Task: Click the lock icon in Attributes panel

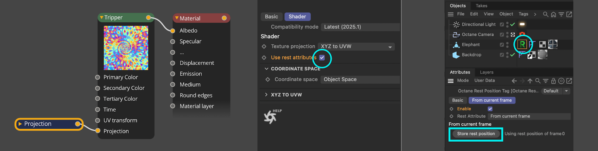Action: pyautogui.click(x=554, y=81)
